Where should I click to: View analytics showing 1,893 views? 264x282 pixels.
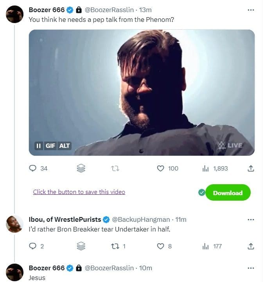205,168
